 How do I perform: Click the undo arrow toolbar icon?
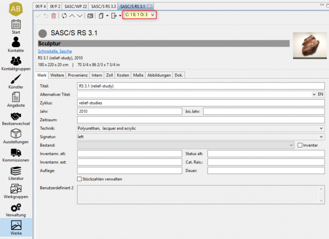pyautogui.click(x=46, y=15)
